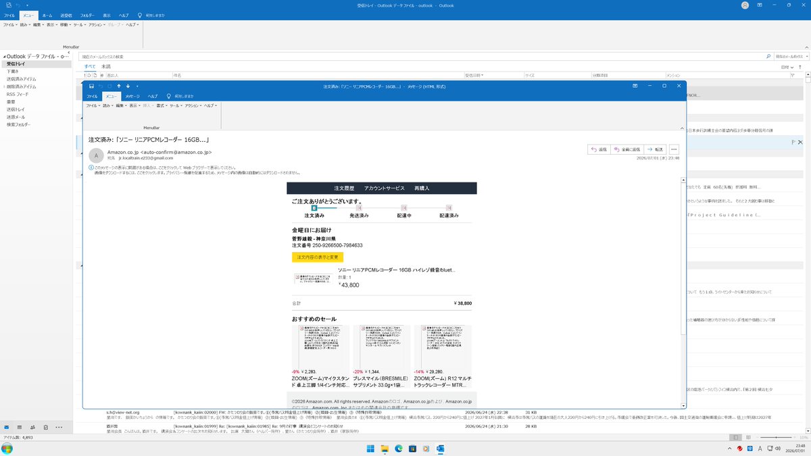Select 表示 tab in main Outlook window
This screenshot has height=456, width=811.
point(107,15)
